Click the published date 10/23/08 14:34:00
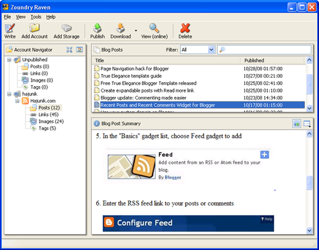Screen dimensions: 319x250 pyautogui.click(x=263, y=98)
